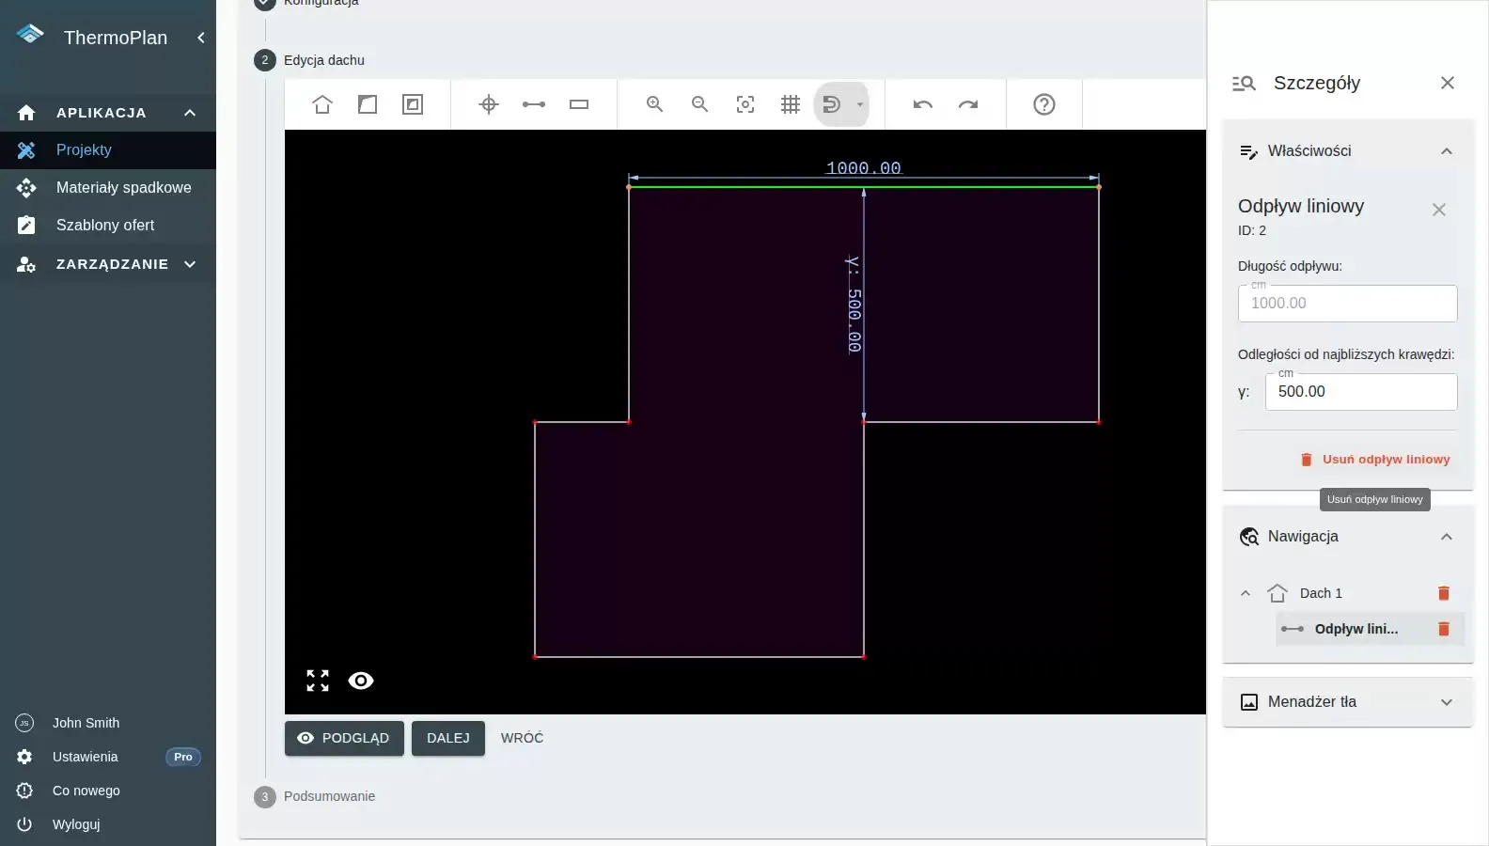The height and width of the screenshot is (846, 1489).
Task: Select the inner square area tool
Action: tap(413, 104)
